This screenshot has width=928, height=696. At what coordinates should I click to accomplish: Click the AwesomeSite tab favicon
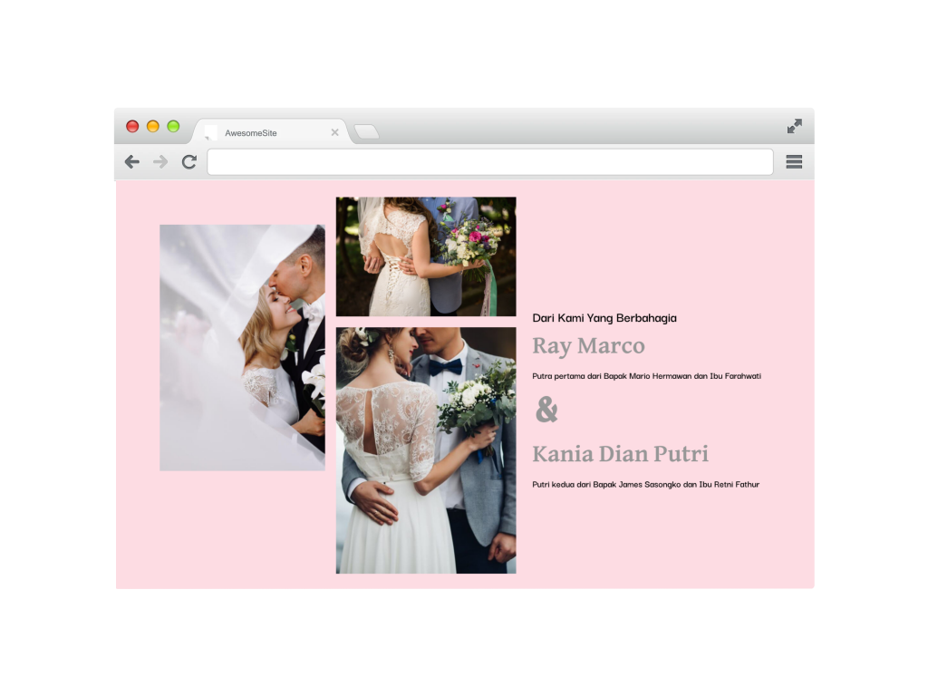210,132
